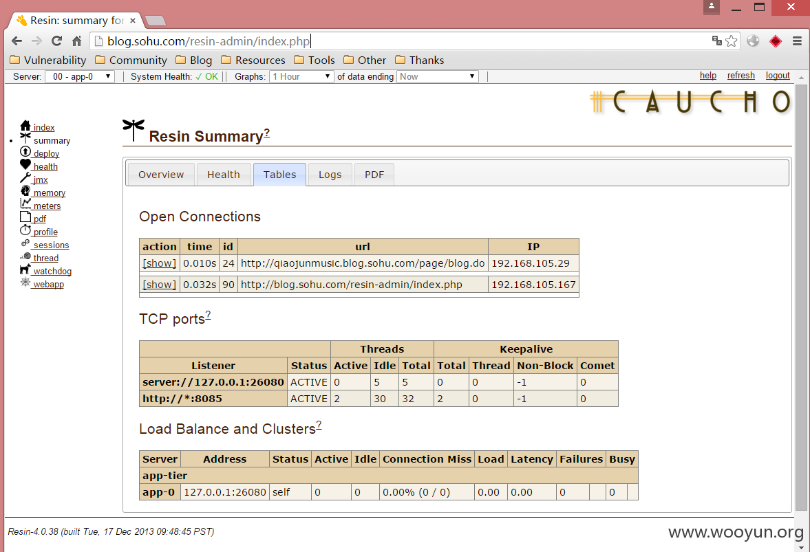The height and width of the screenshot is (552, 810).
Task: Click show for the resin-admin connection
Action: click(x=159, y=285)
